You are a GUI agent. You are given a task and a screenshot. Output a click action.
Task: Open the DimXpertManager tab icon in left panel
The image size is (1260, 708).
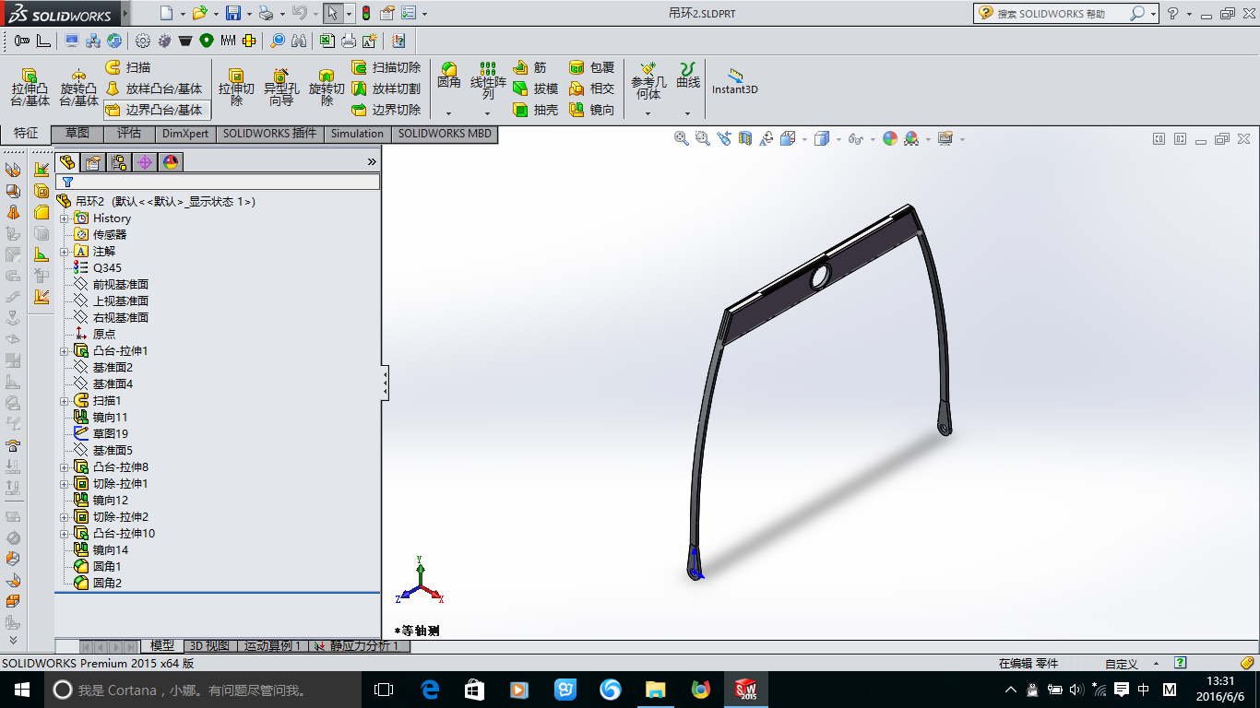pos(145,162)
